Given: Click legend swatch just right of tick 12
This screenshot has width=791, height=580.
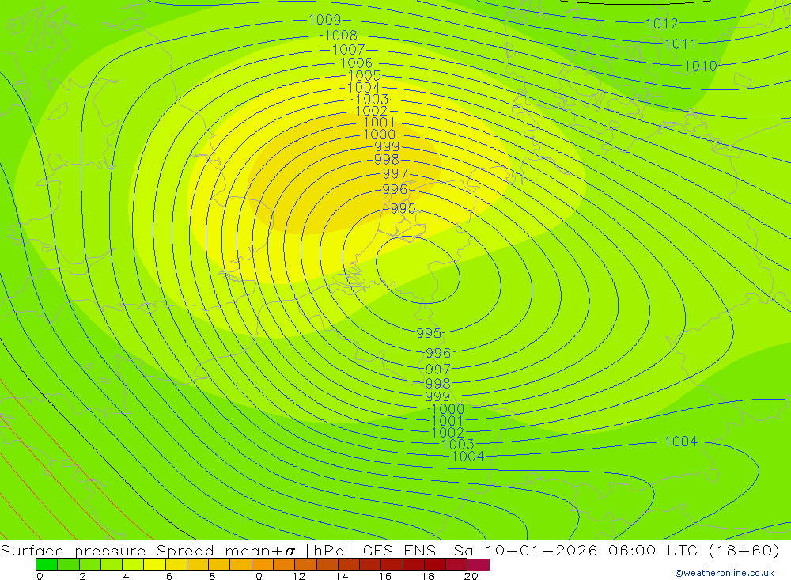Looking at the screenshot, I should (305, 564).
